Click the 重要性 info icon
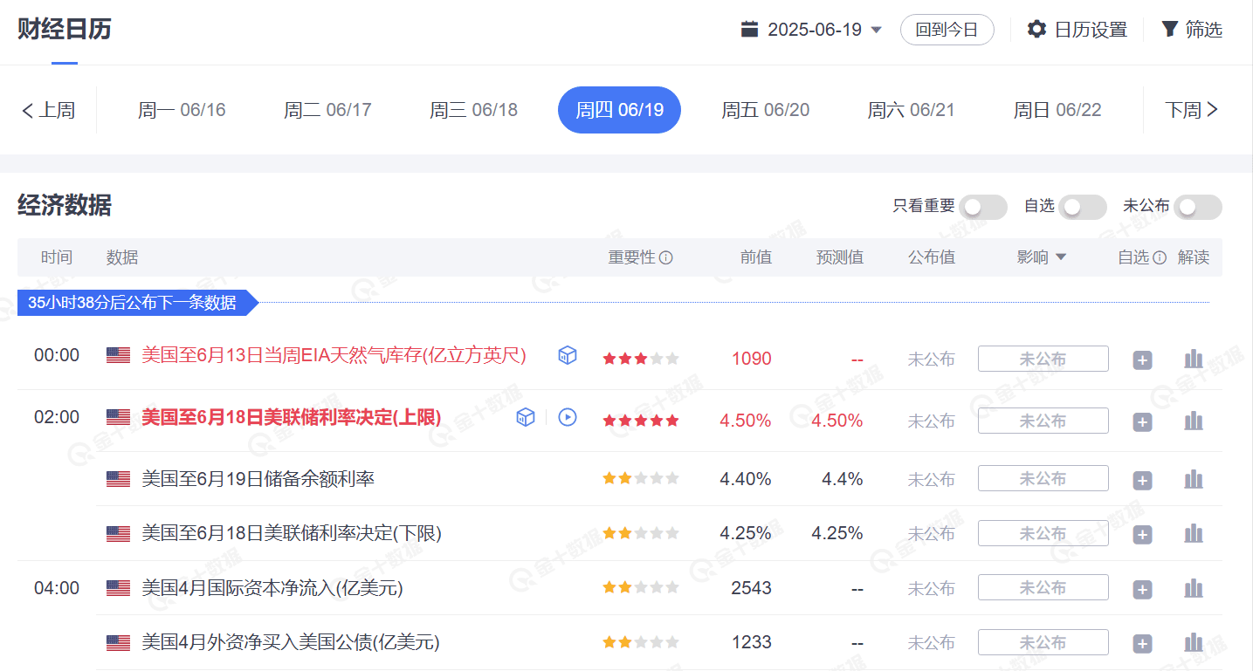 [666, 258]
